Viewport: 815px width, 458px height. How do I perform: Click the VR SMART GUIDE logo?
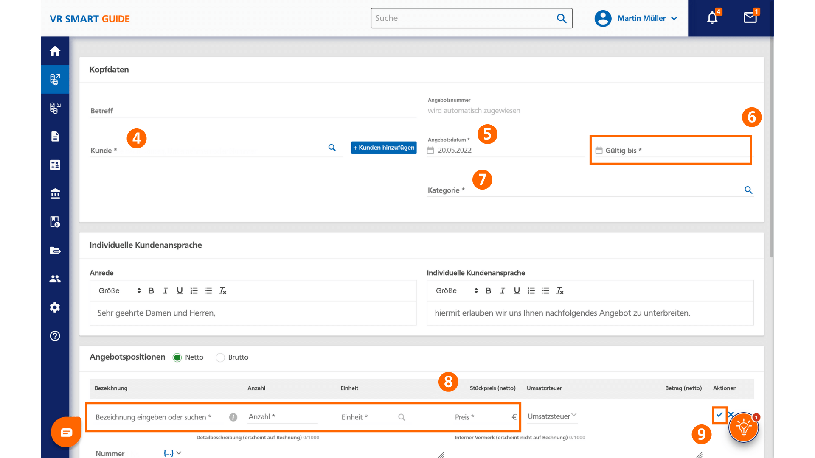(x=90, y=19)
